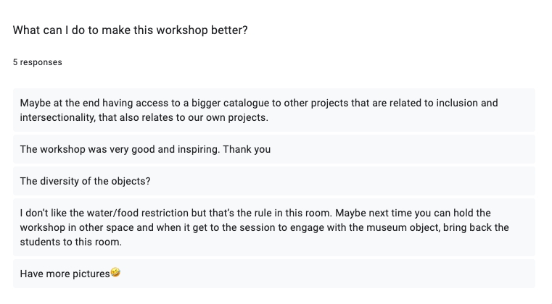Select the question title about making workshop better
Viewport: 552px width, 304px height.
(131, 30)
